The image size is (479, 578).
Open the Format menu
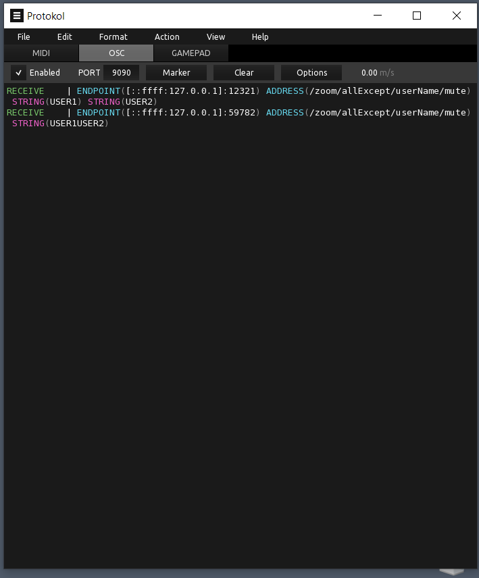click(x=113, y=37)
